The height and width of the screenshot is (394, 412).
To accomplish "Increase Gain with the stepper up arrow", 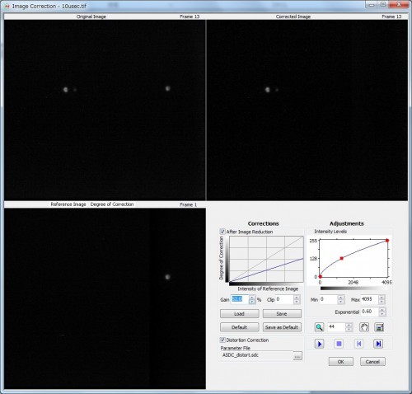I will [252, 298].
